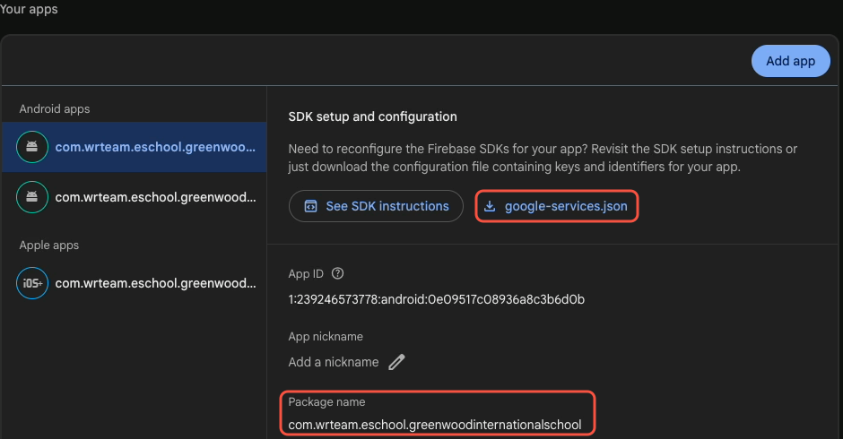
Task: Click package name com.wrteam.eschool.greenwoodinternationalschool
Action: [434, 425]
